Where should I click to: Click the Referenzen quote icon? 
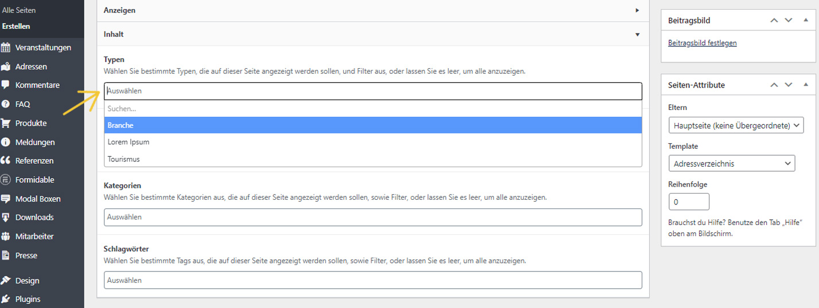(x=6, y=161)
